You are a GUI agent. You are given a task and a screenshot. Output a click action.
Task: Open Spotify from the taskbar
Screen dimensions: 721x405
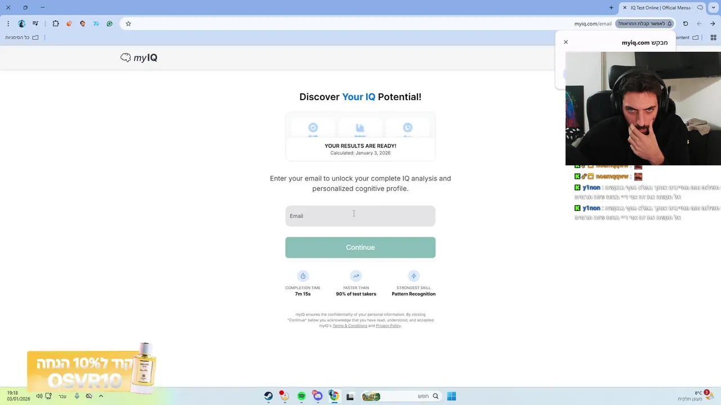301,396
